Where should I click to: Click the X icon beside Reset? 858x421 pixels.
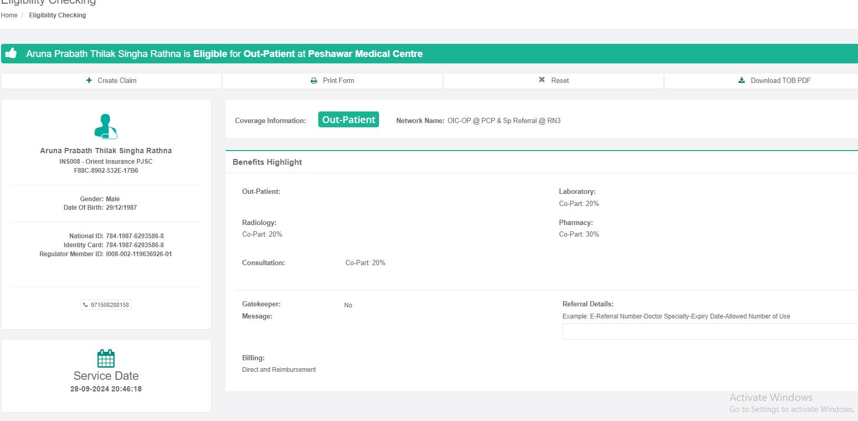pos(542,80)
